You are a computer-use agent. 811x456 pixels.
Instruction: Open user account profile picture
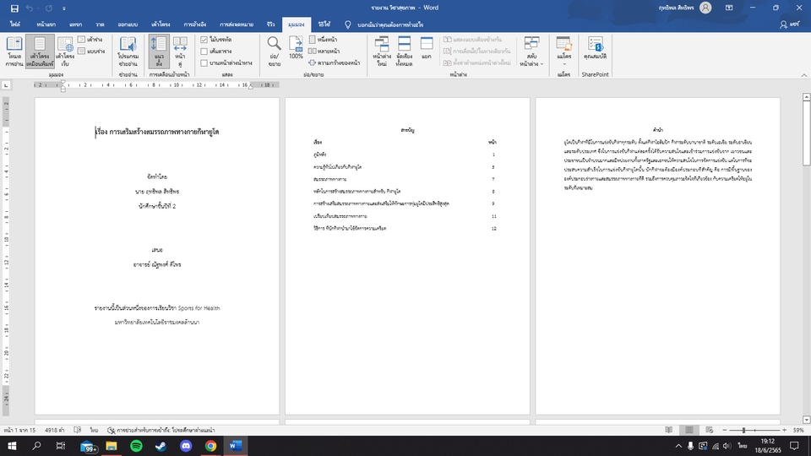coord(705,8)
